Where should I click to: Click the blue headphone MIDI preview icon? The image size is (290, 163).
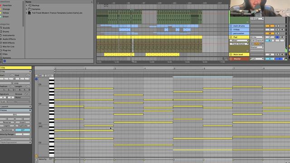click(x=36, y=79)
